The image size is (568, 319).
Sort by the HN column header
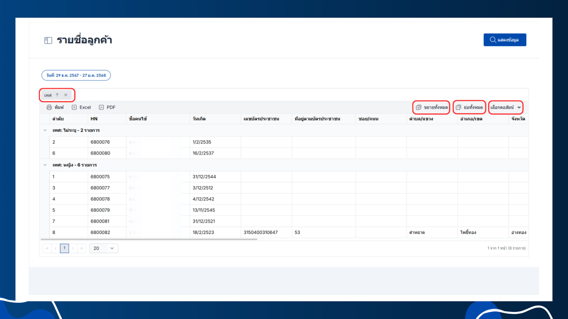tap(107, 119)
